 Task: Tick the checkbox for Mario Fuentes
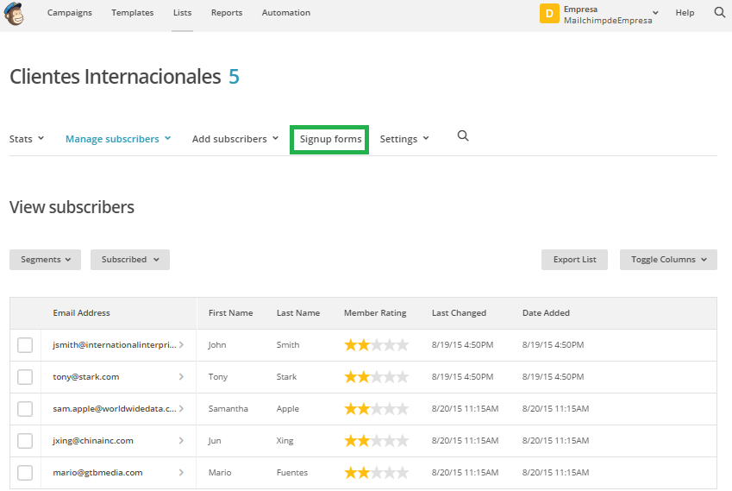(x=25, y=473)
